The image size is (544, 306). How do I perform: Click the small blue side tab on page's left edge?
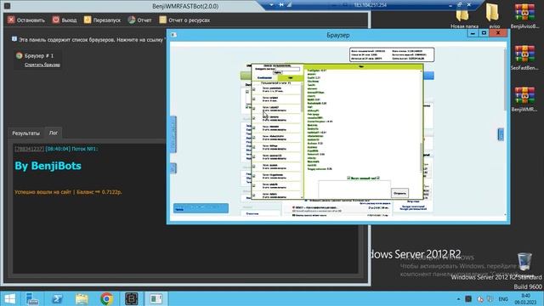(173, 168)
